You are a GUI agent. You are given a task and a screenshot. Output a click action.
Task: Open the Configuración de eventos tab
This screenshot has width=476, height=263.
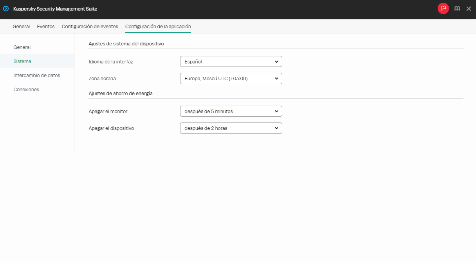(90, 26)
